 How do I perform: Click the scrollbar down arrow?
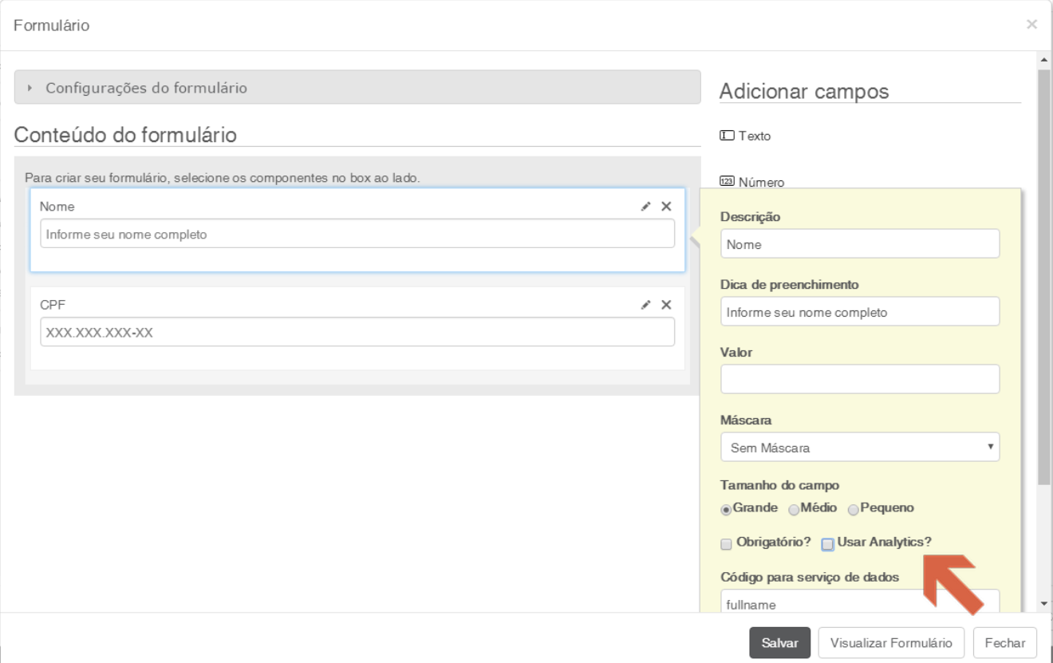[x=1044, y=604]
